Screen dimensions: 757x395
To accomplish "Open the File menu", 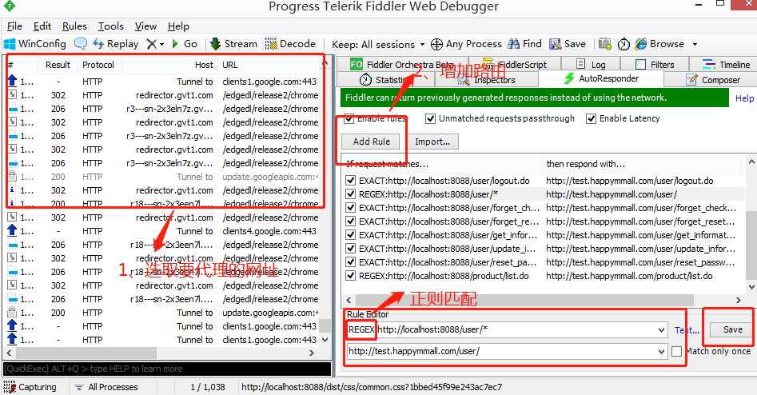I will pos(14,26).
